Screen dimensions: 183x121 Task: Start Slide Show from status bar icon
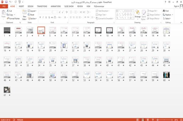click(x=153, y=120)
